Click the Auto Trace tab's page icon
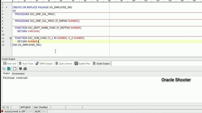Screen dimensions: 202x113 coord(20,63)
